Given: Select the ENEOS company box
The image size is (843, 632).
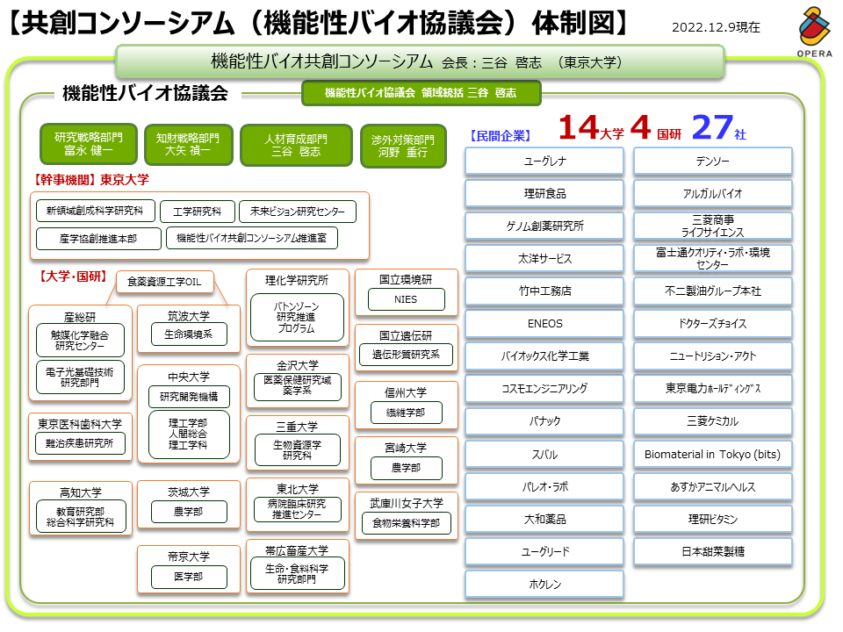Looking at the screenshot, I should 544,324.
